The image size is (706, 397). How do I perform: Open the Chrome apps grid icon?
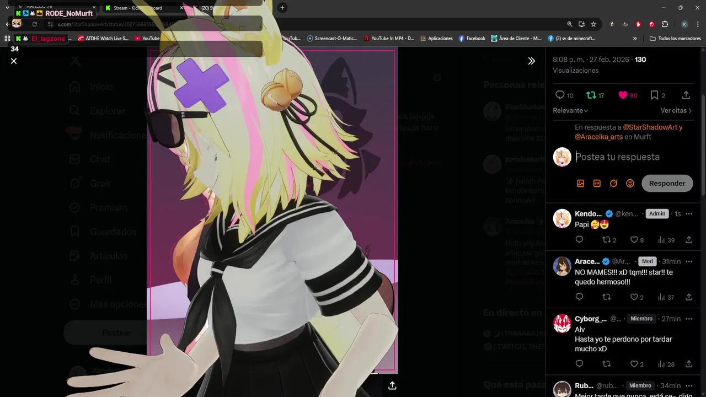tap(7, 39)
